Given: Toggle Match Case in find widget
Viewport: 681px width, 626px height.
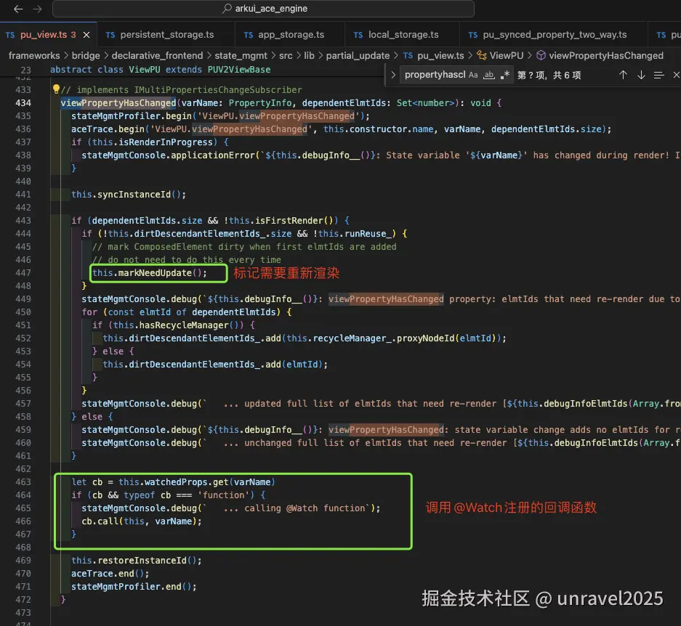Looking at the screenshot, I should (473, 75).
